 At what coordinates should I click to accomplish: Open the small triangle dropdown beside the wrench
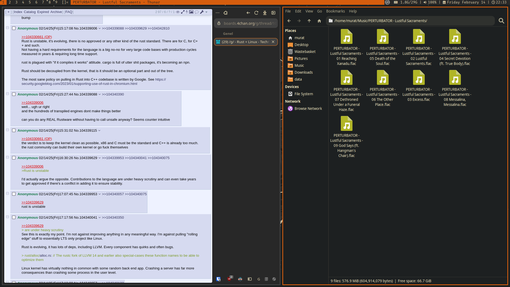coord(206,12)
